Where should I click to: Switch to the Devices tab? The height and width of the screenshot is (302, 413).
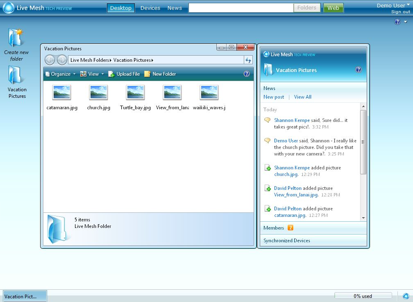[150, 8]
